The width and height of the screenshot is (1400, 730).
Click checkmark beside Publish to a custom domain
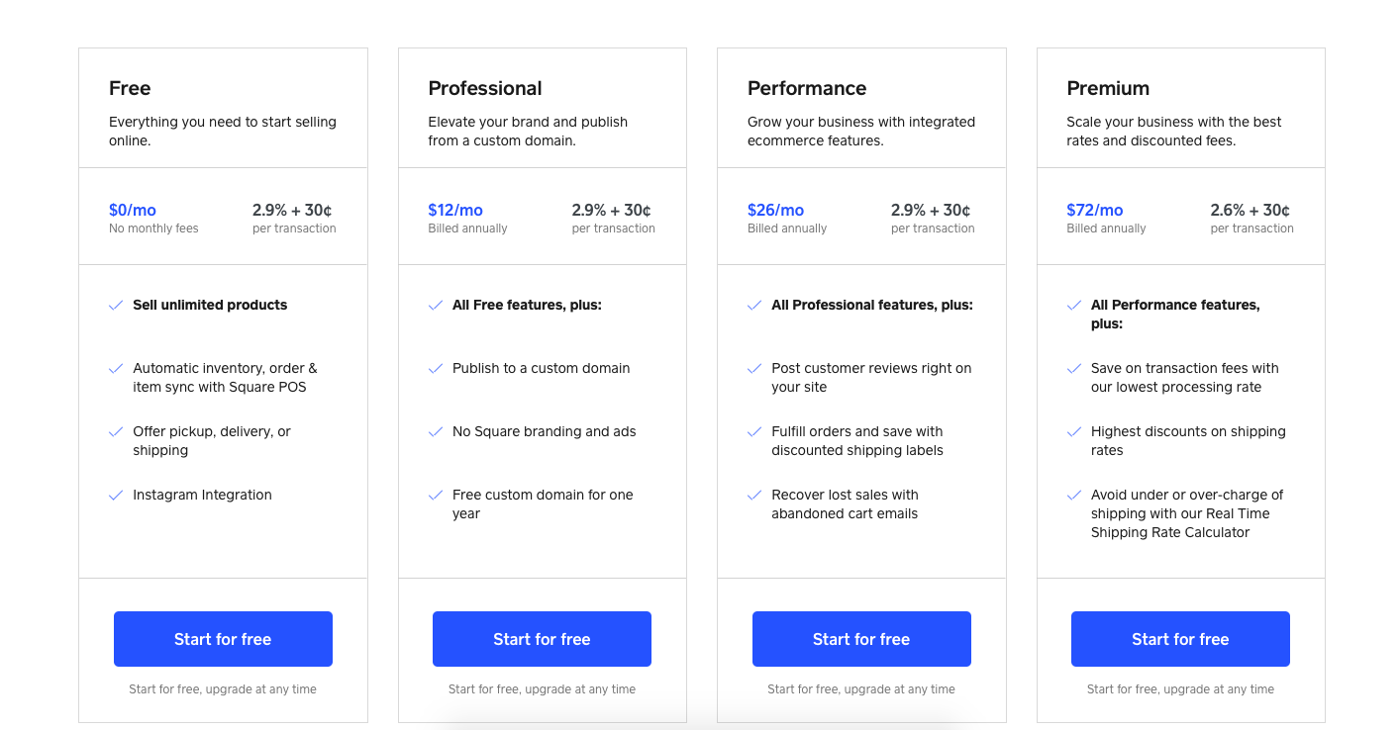click(x=436, y=369)
